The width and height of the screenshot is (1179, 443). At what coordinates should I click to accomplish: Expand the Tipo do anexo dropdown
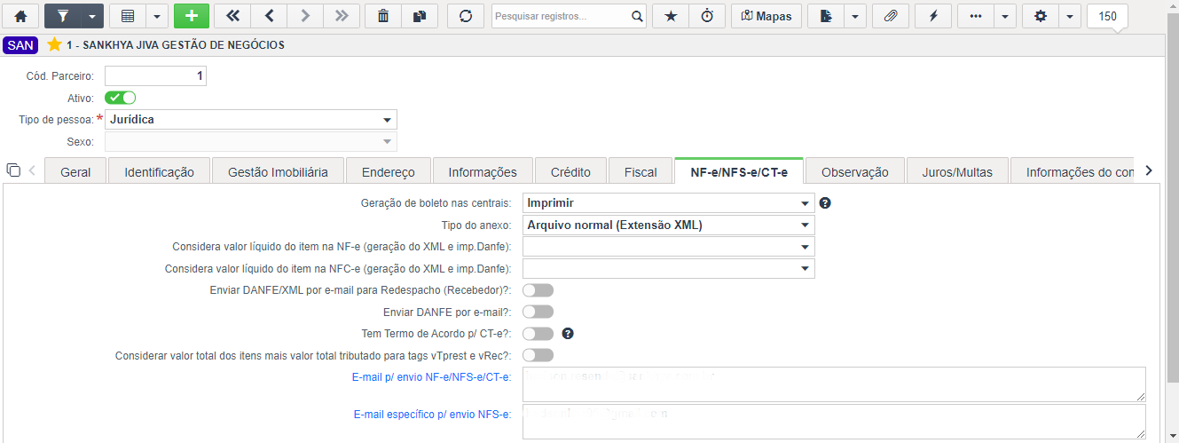tap(669, 225)
